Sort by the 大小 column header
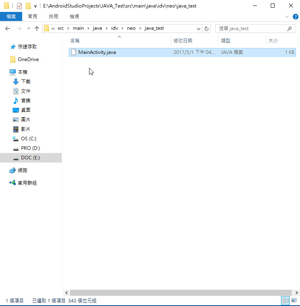Screen dimensions: 300x306 point(273,40)
